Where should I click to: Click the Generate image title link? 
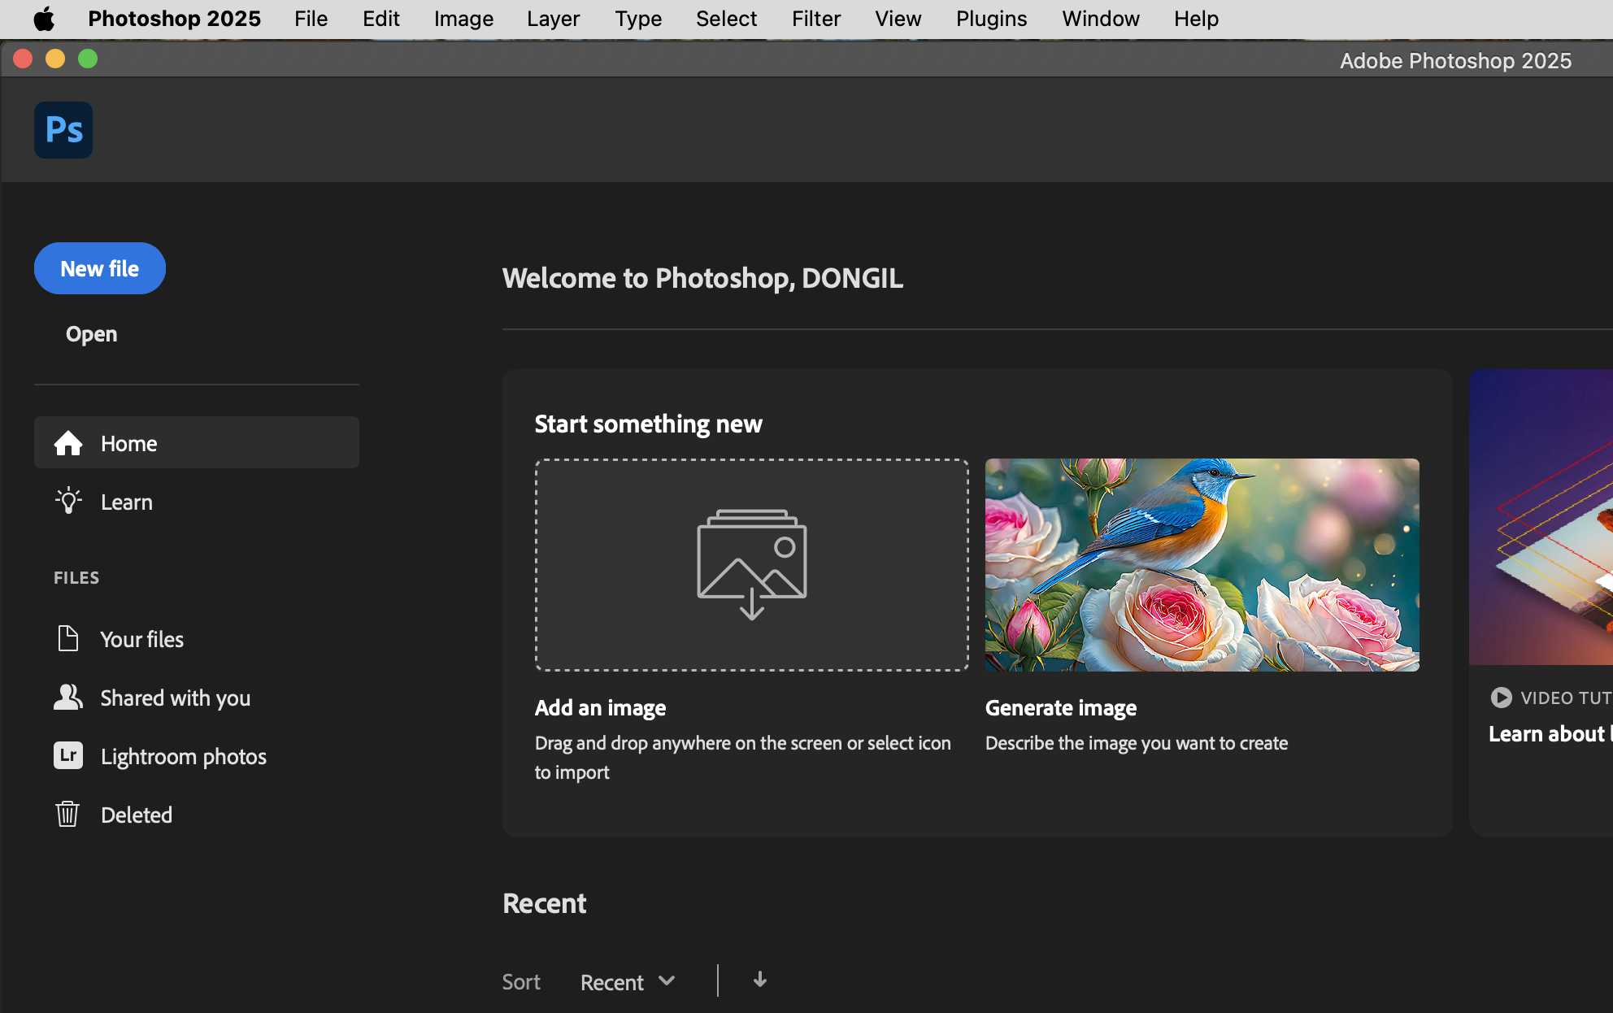(x=1060, y=708)
